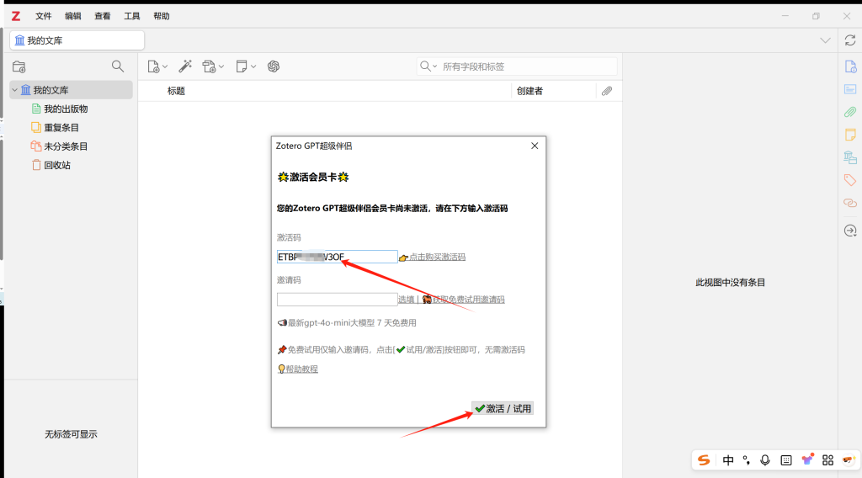
Task: Click the sync refresh icon
Action: [x=850, y=40]
